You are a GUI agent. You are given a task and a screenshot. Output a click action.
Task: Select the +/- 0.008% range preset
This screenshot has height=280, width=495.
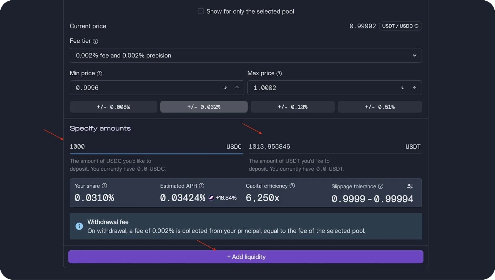(x=113, y=107)
